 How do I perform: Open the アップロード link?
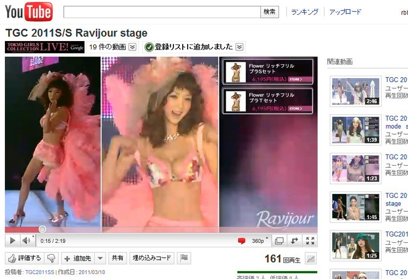pos(345,12)
